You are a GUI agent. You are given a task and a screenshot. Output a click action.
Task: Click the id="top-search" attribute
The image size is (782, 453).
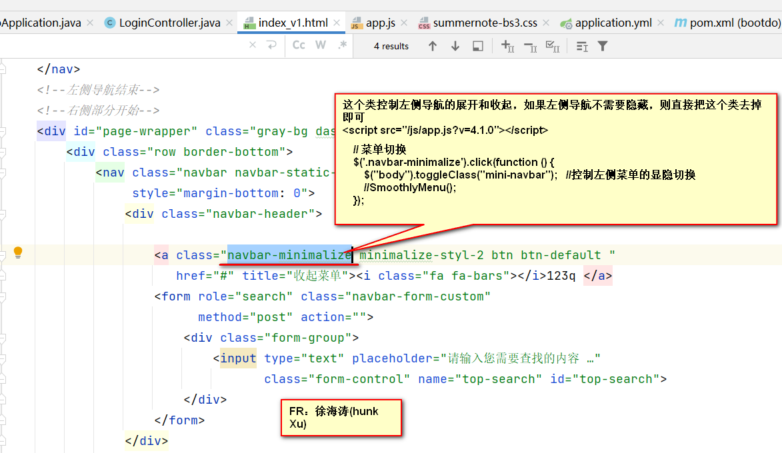[x=605, y=379]
